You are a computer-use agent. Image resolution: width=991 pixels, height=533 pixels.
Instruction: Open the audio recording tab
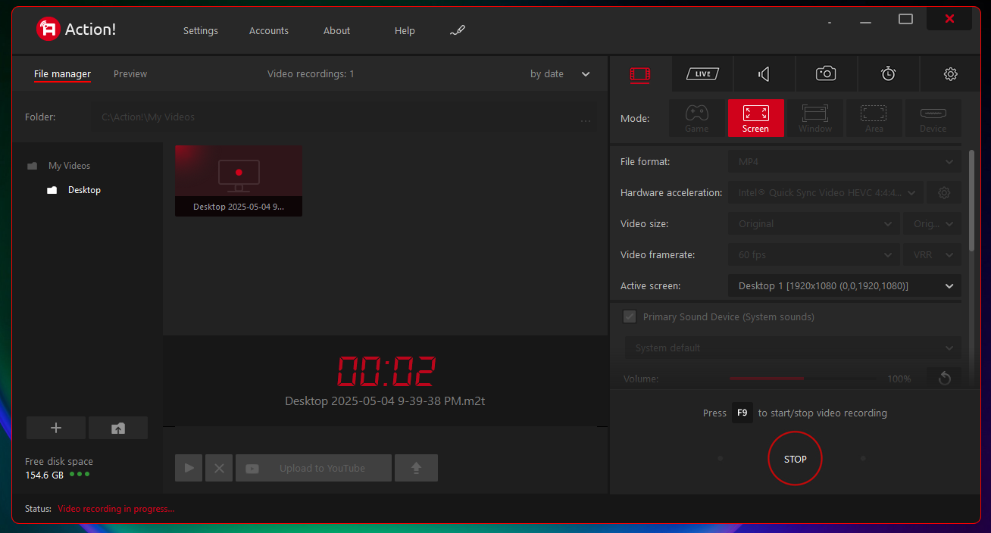tap(764, 73)
